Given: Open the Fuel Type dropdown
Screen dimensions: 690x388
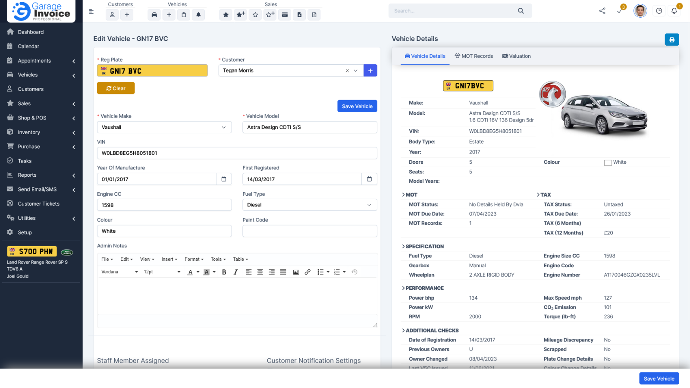Looking at the screenshot, I should 309,204.
